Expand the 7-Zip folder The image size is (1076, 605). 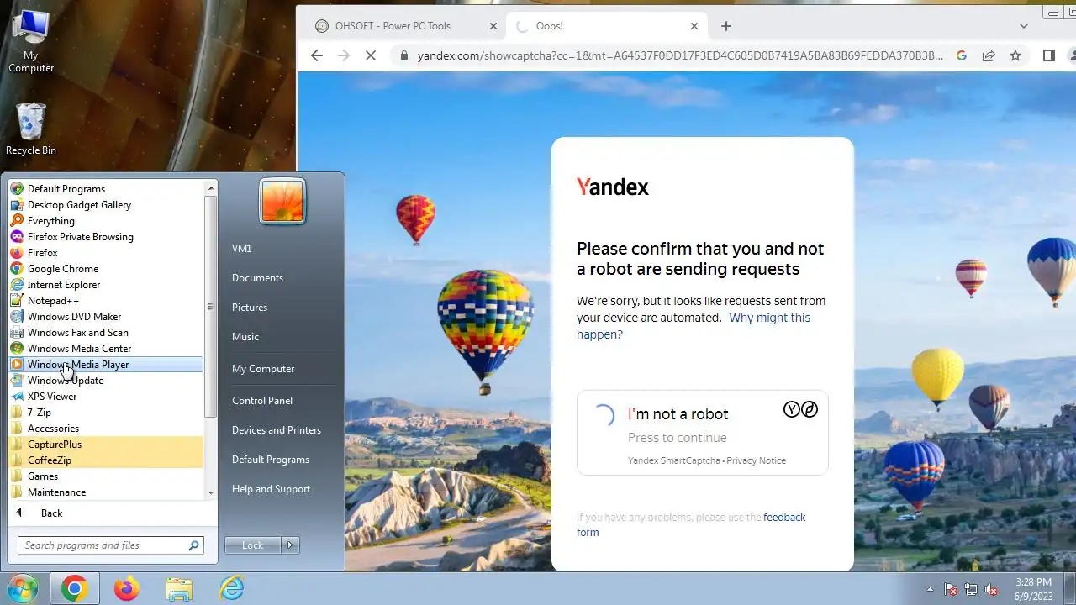[105, 413]
